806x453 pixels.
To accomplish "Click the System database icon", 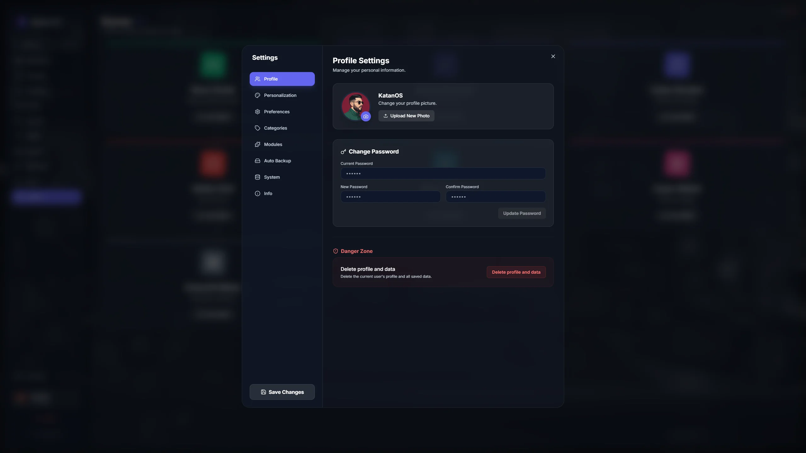I will tap(257, 177).
